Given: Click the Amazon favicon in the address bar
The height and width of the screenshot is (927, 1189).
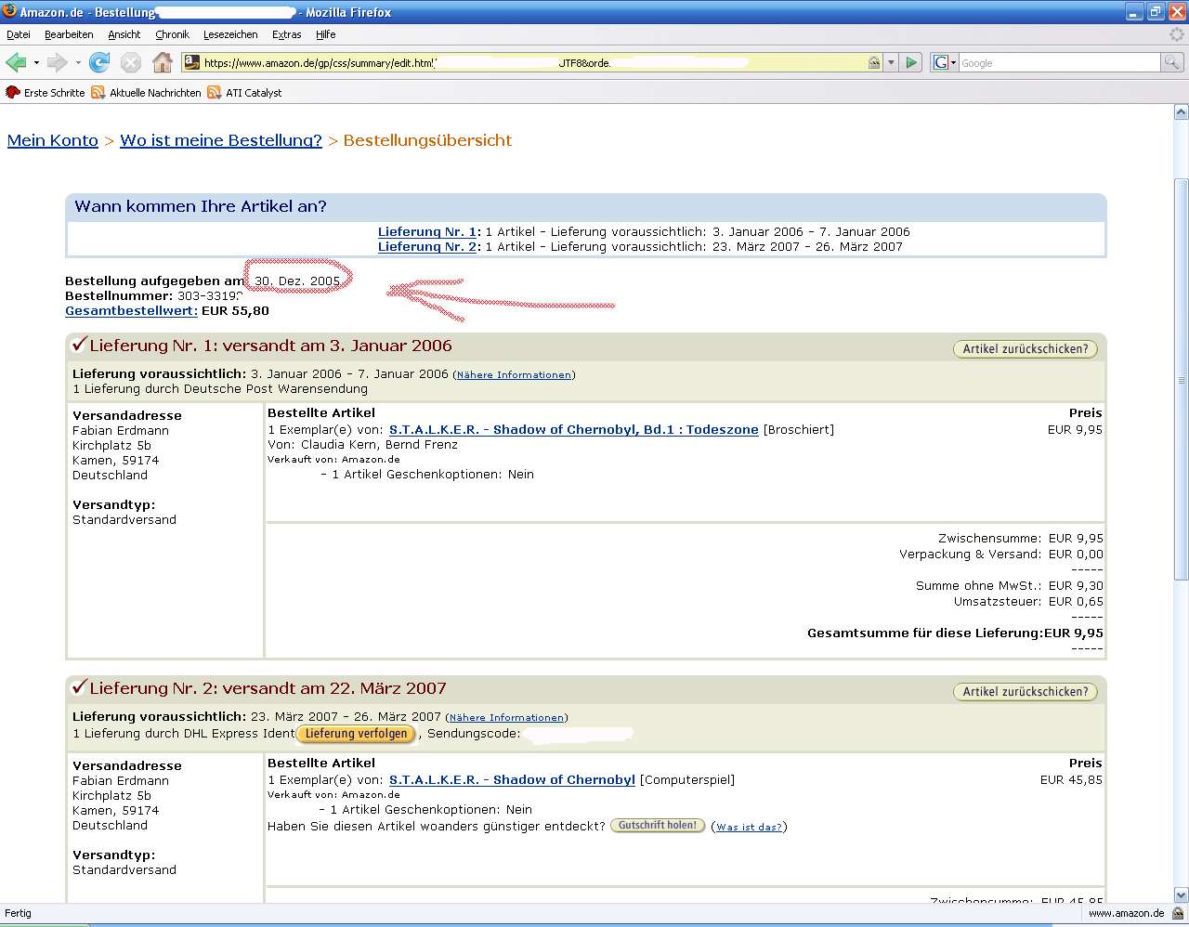Looking at the screenshot, I should [x=192, y=62].
